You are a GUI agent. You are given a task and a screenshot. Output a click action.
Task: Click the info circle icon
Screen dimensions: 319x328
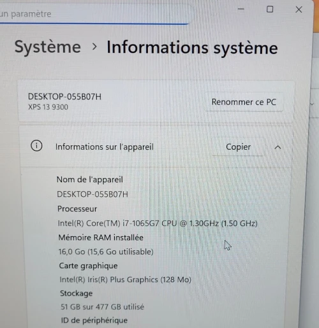pyautogui.click(x=36, y=146)
